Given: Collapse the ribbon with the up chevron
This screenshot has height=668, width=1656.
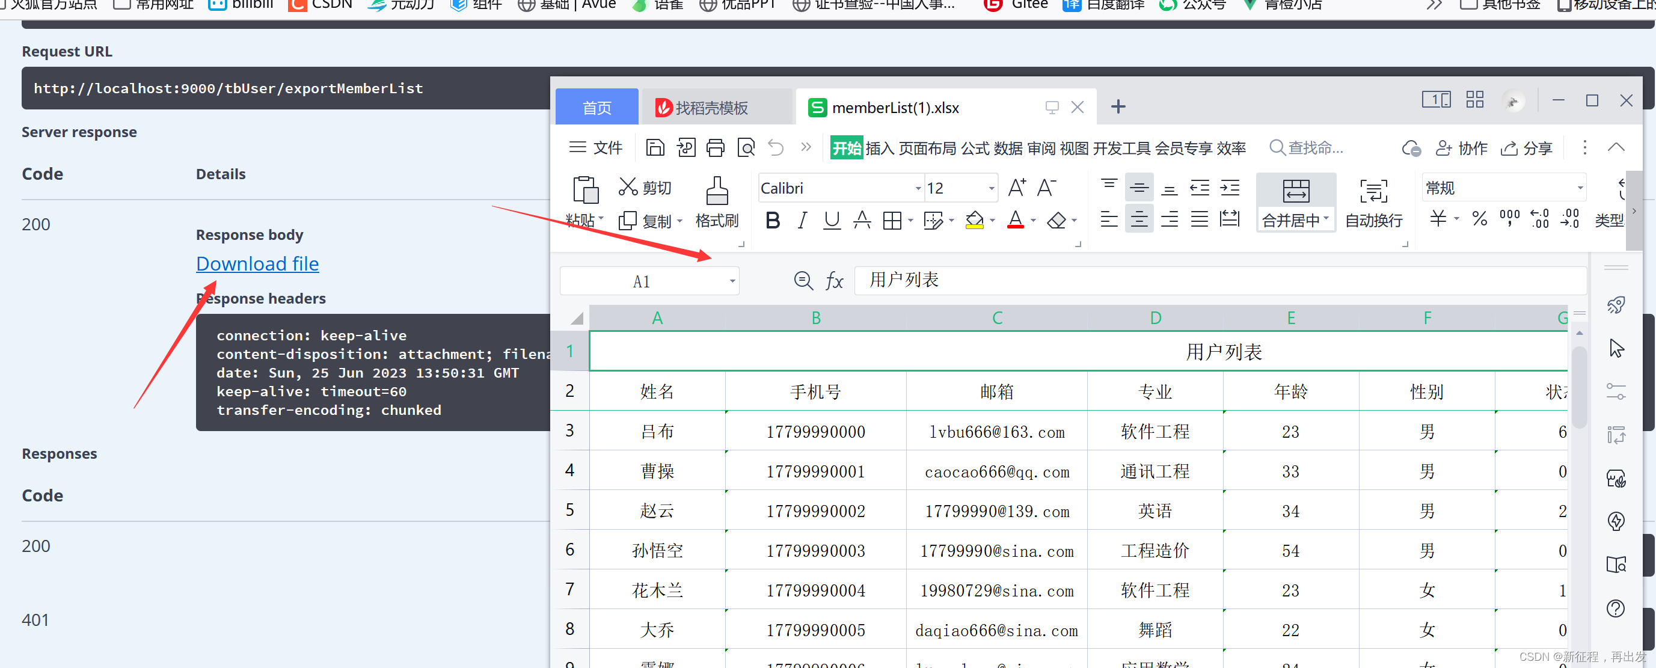Looking at the screenshot, I should coord(1616,147).
